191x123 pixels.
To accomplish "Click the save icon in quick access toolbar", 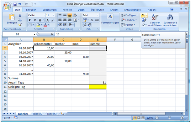I will point(15,4).
